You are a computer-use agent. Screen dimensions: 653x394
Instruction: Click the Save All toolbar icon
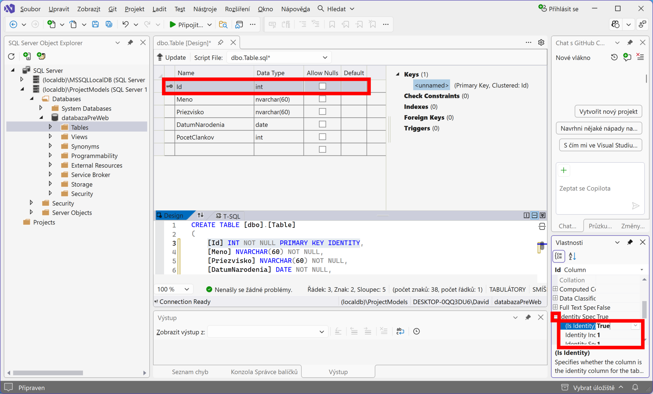109,24
